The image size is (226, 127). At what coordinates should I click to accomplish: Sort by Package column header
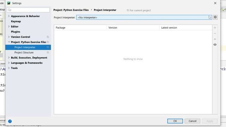click(x=80, y=28)
